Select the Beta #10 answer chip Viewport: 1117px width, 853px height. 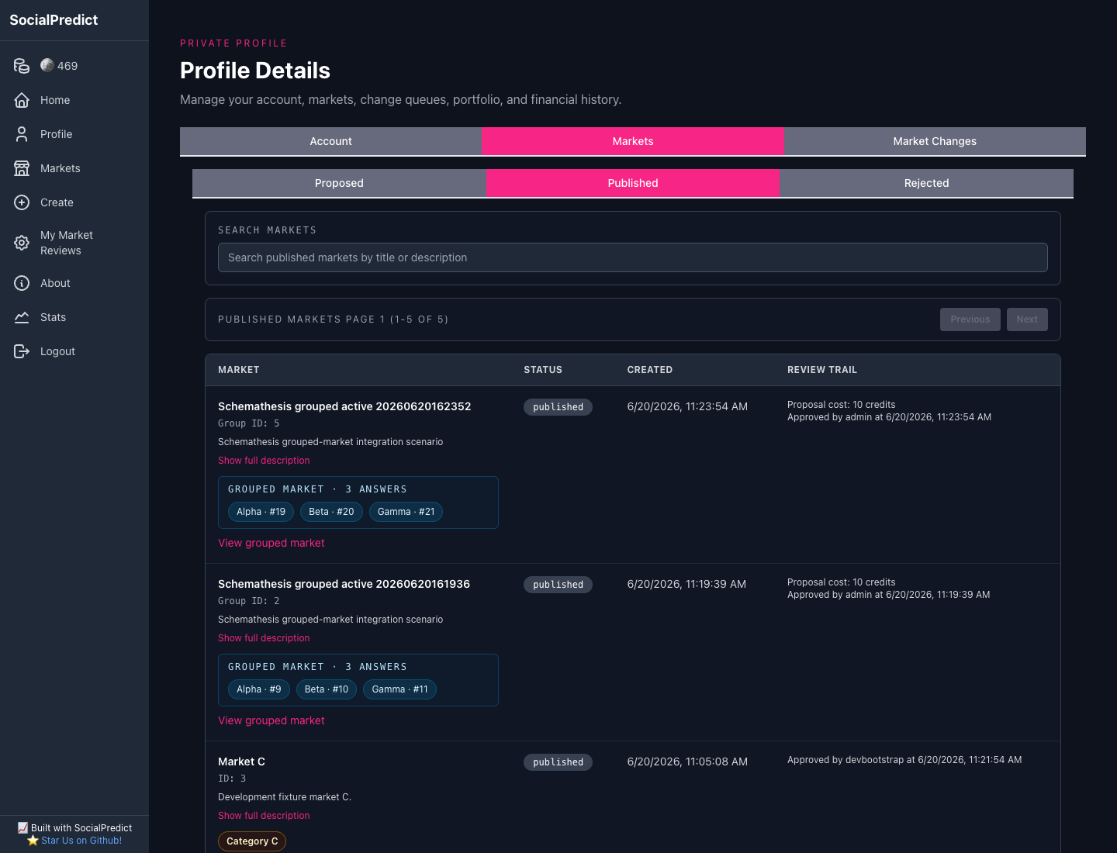click(x=327, y=689)
